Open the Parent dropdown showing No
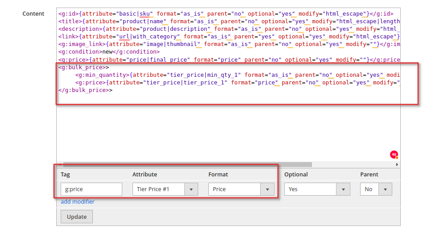436x230 pixels. point(376,189)
